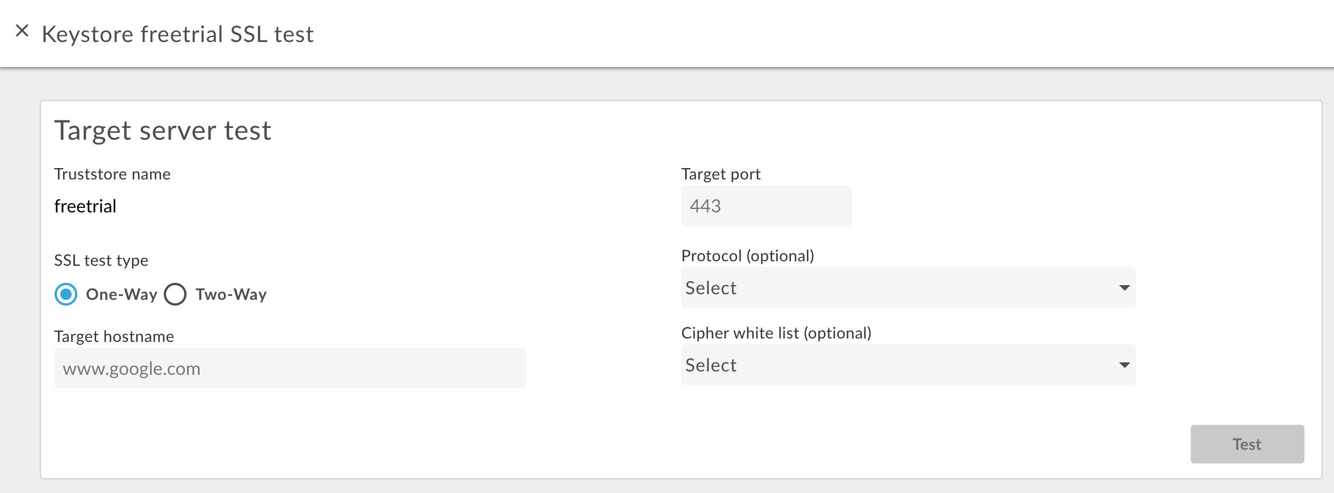This screenshot has height=493, width=1334.
Task: Click the freetrial truststore name value
Action: (x=85, y=206)
